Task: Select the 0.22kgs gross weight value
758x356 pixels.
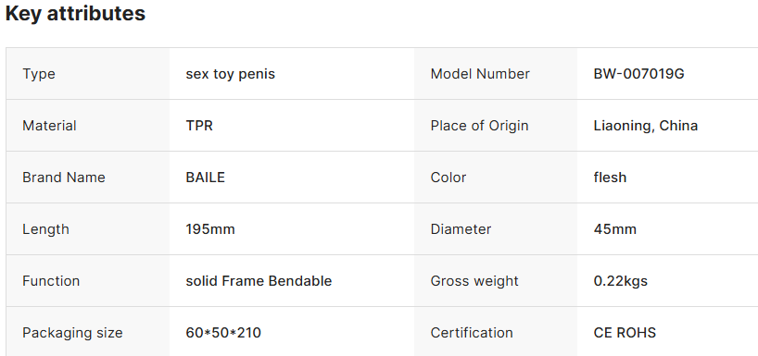Action: 620,281
